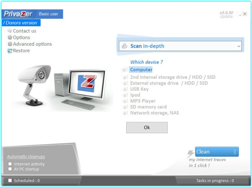Screen dimensions: 252x187
Task: Click the lightning bolt icon beside Clean
Action: click(191, 154)
